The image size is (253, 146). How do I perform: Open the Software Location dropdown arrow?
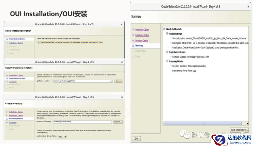click(x=112, y=81)
